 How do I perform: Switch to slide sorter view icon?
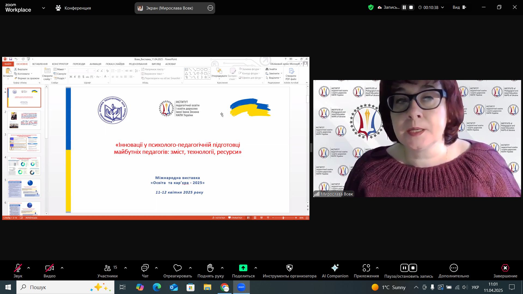click(255, 218)
